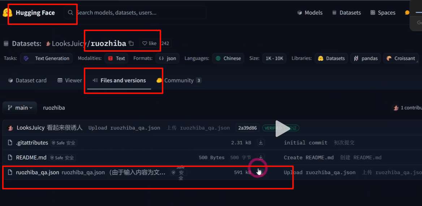Select the Chinese language tag

(228, 58)
